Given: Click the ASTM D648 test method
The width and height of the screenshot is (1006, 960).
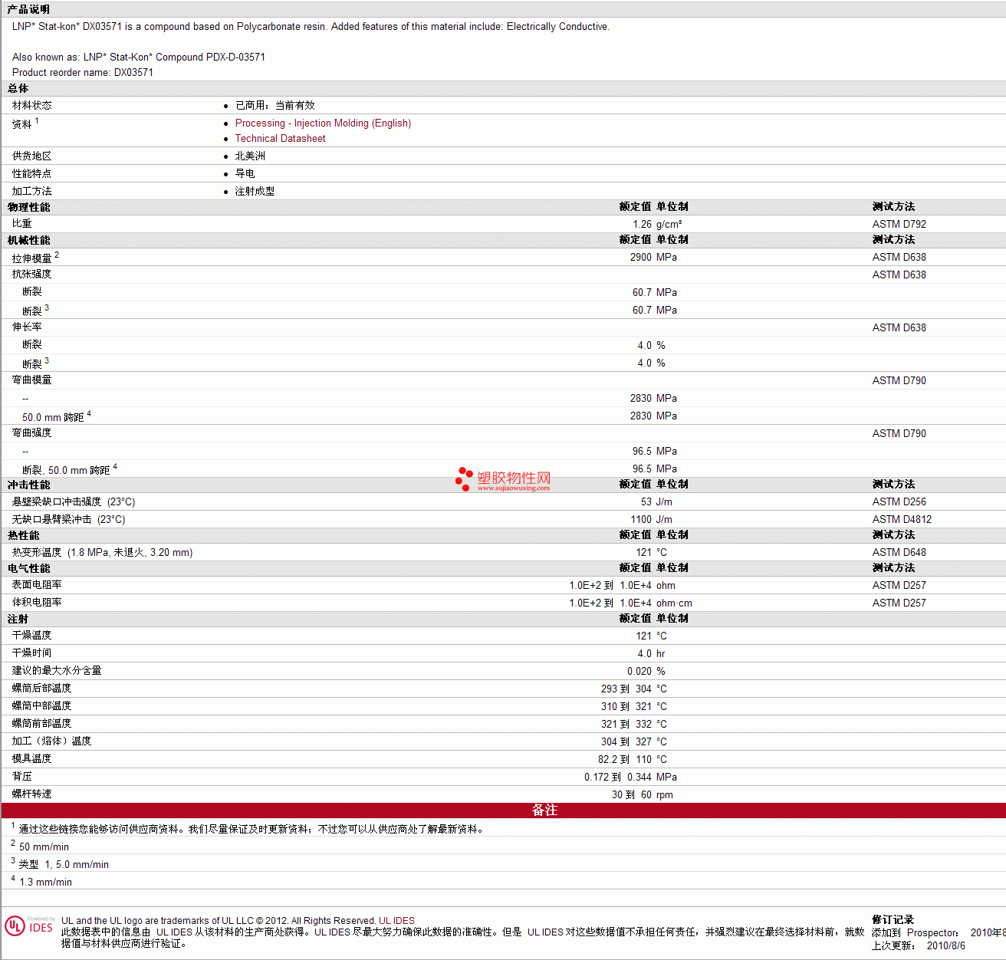Looking at the screenshot, I should 899,553.
